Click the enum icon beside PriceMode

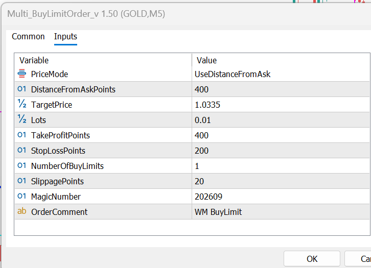coord(22,74)
